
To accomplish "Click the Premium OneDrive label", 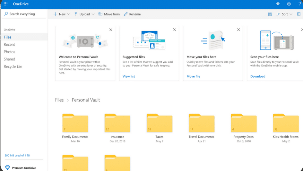I will pyautogui.click(x=24, y=168).
